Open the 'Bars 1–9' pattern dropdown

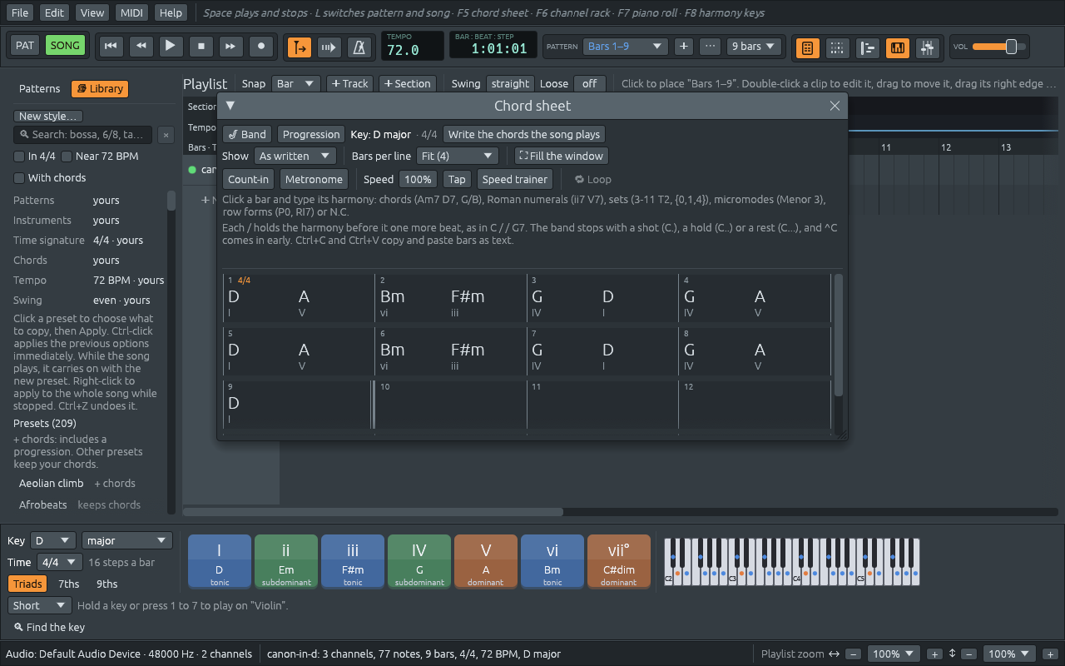tap(626, 47)
